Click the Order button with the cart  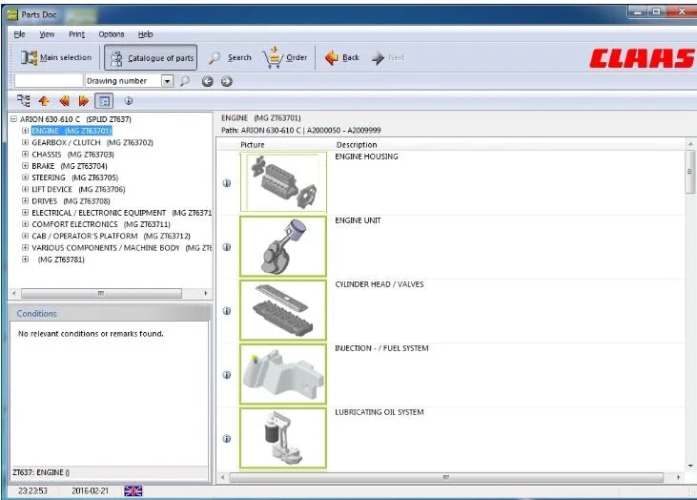tap(286, 58)
